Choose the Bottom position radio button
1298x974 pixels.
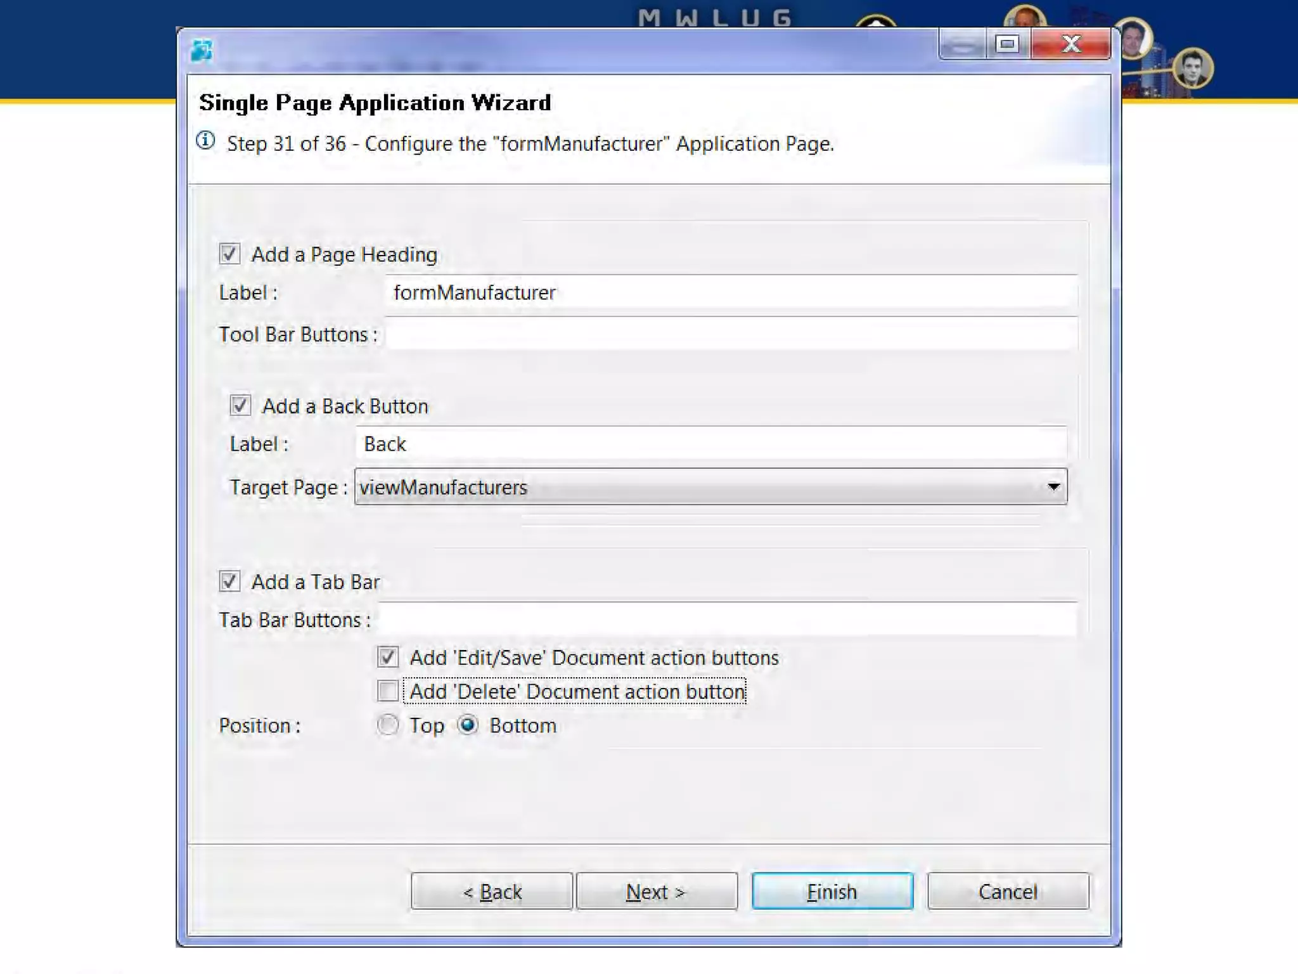coord(468,725)
